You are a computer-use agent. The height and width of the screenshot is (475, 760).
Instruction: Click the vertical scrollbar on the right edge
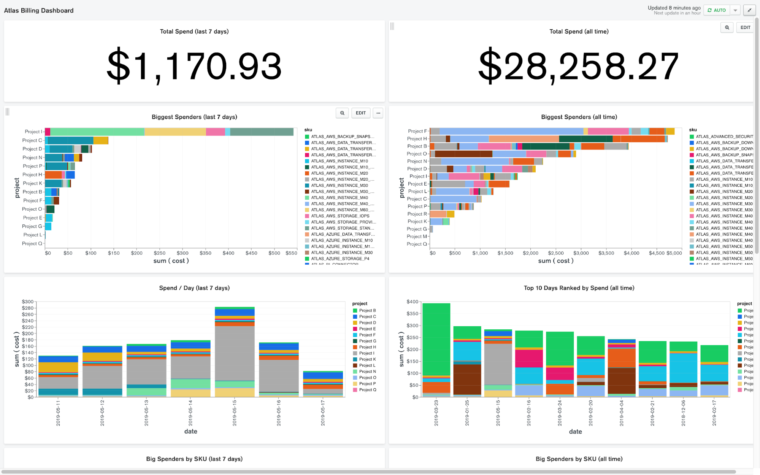(757, 133)
